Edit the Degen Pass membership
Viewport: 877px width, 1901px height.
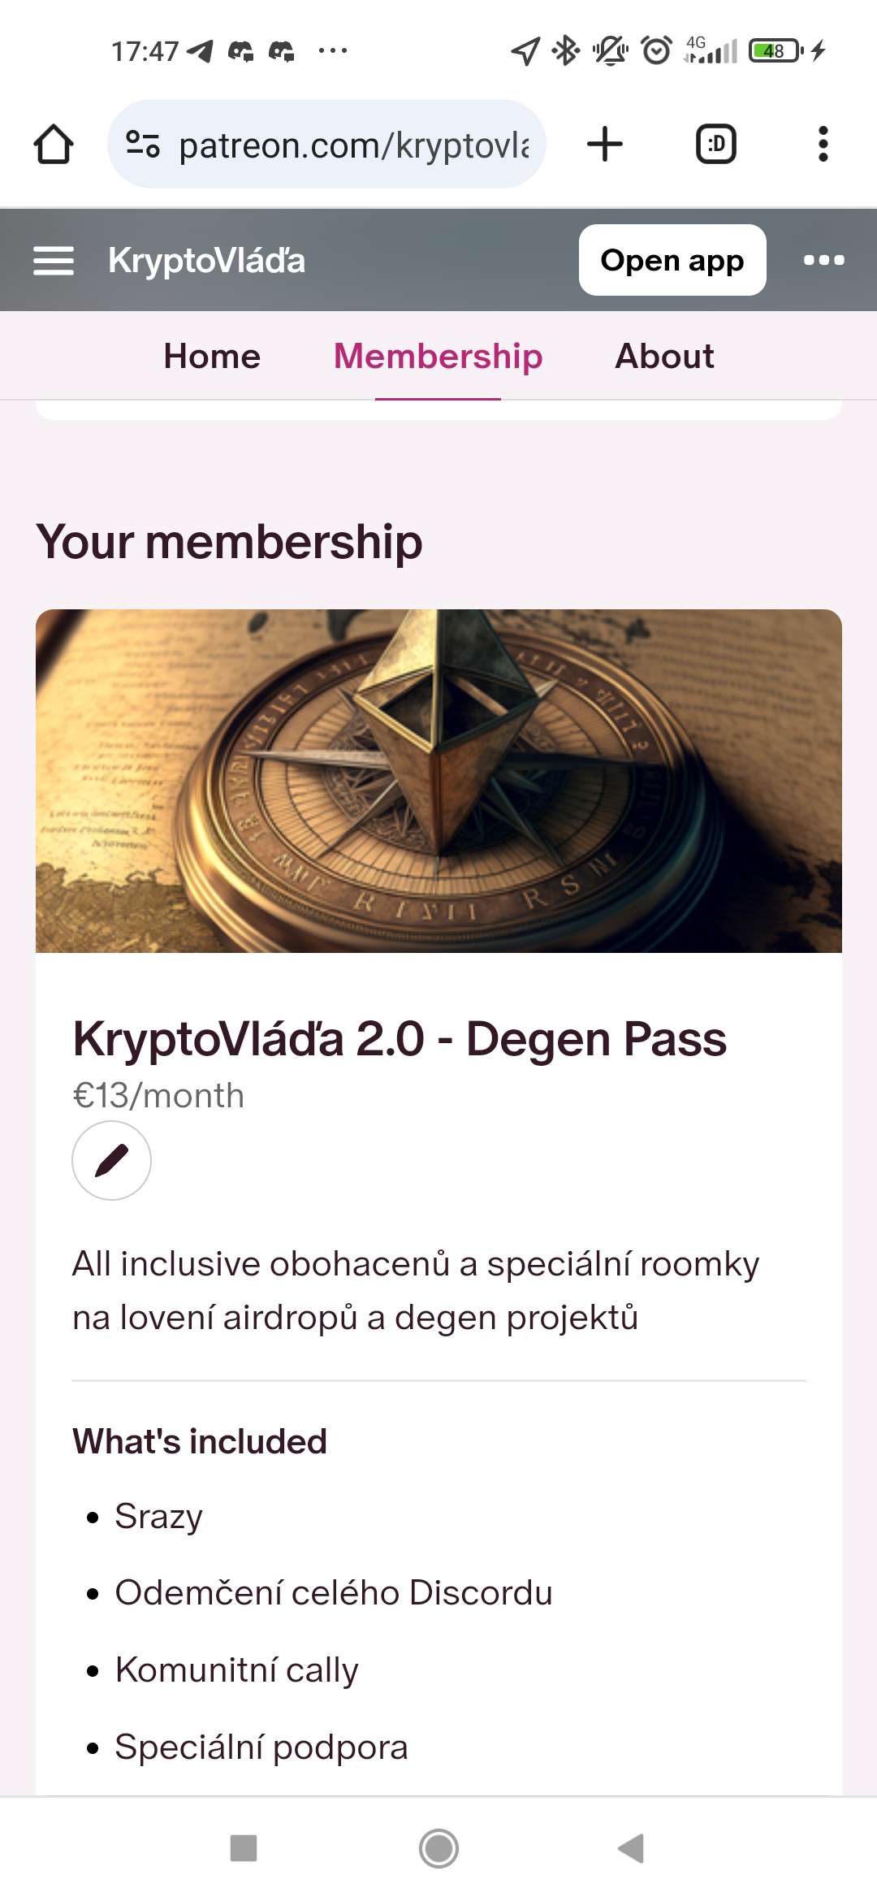112,1160
